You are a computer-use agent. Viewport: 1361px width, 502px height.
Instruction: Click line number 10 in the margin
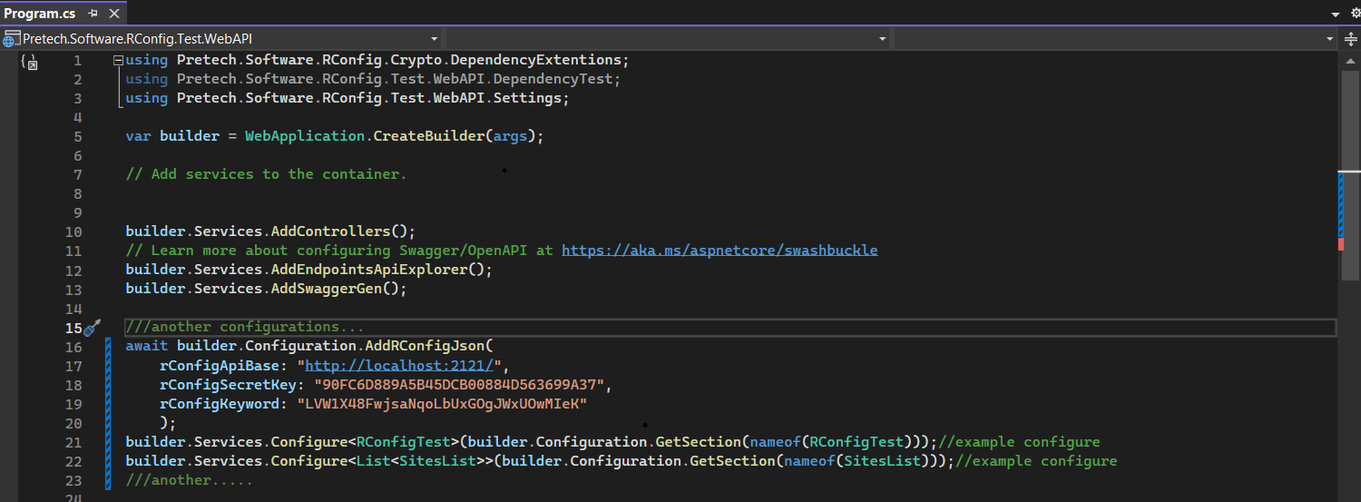(73, 231)
